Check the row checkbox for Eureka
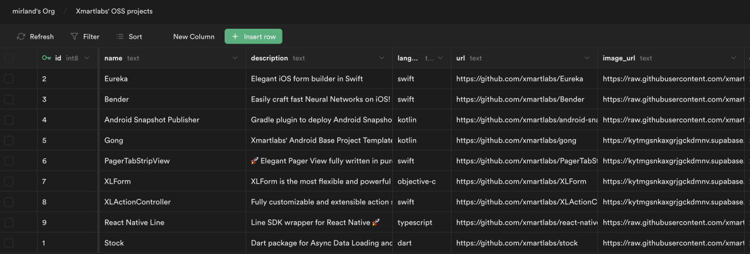The width and height of the screenshot is (750, 254). pyautogui.click(x=9, y=79)
